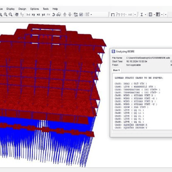Click the rotate 3D view icon
172x172 pixels.
[x=54, y=15]
